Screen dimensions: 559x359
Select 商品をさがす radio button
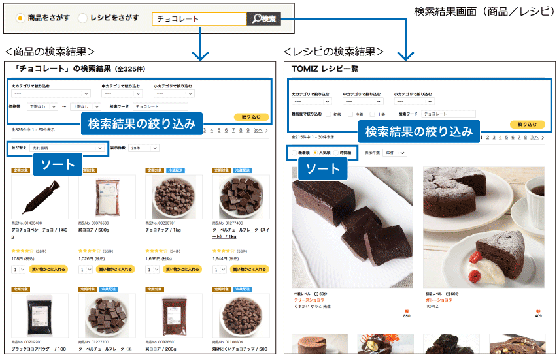[20, 18]
